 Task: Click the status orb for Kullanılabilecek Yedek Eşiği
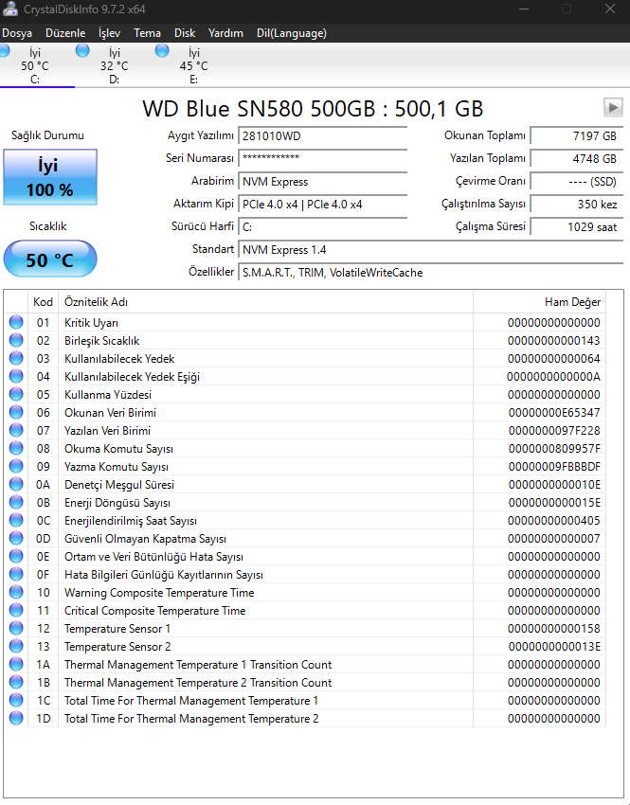[x=16, y=376]
